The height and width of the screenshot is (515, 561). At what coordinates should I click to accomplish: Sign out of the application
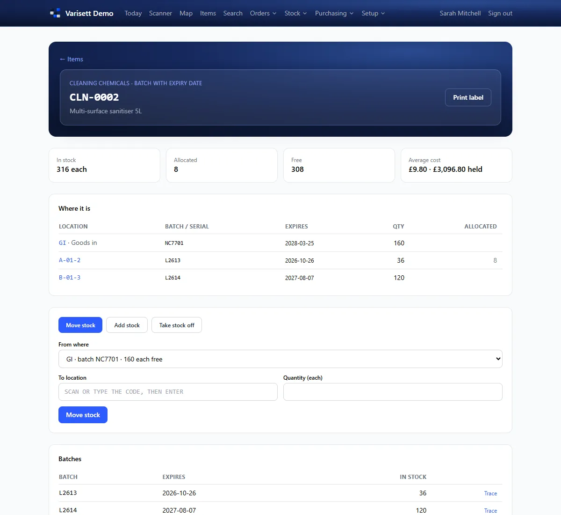500,13
